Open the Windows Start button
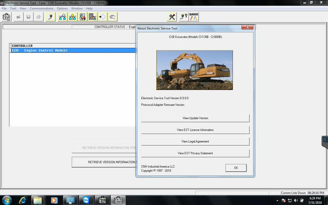Viewport: 328px width, 205px height. [7, 200]
